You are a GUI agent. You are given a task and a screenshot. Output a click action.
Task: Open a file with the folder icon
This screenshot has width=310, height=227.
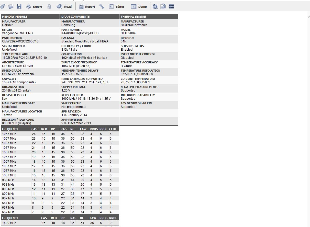click(x=11, y=7)
